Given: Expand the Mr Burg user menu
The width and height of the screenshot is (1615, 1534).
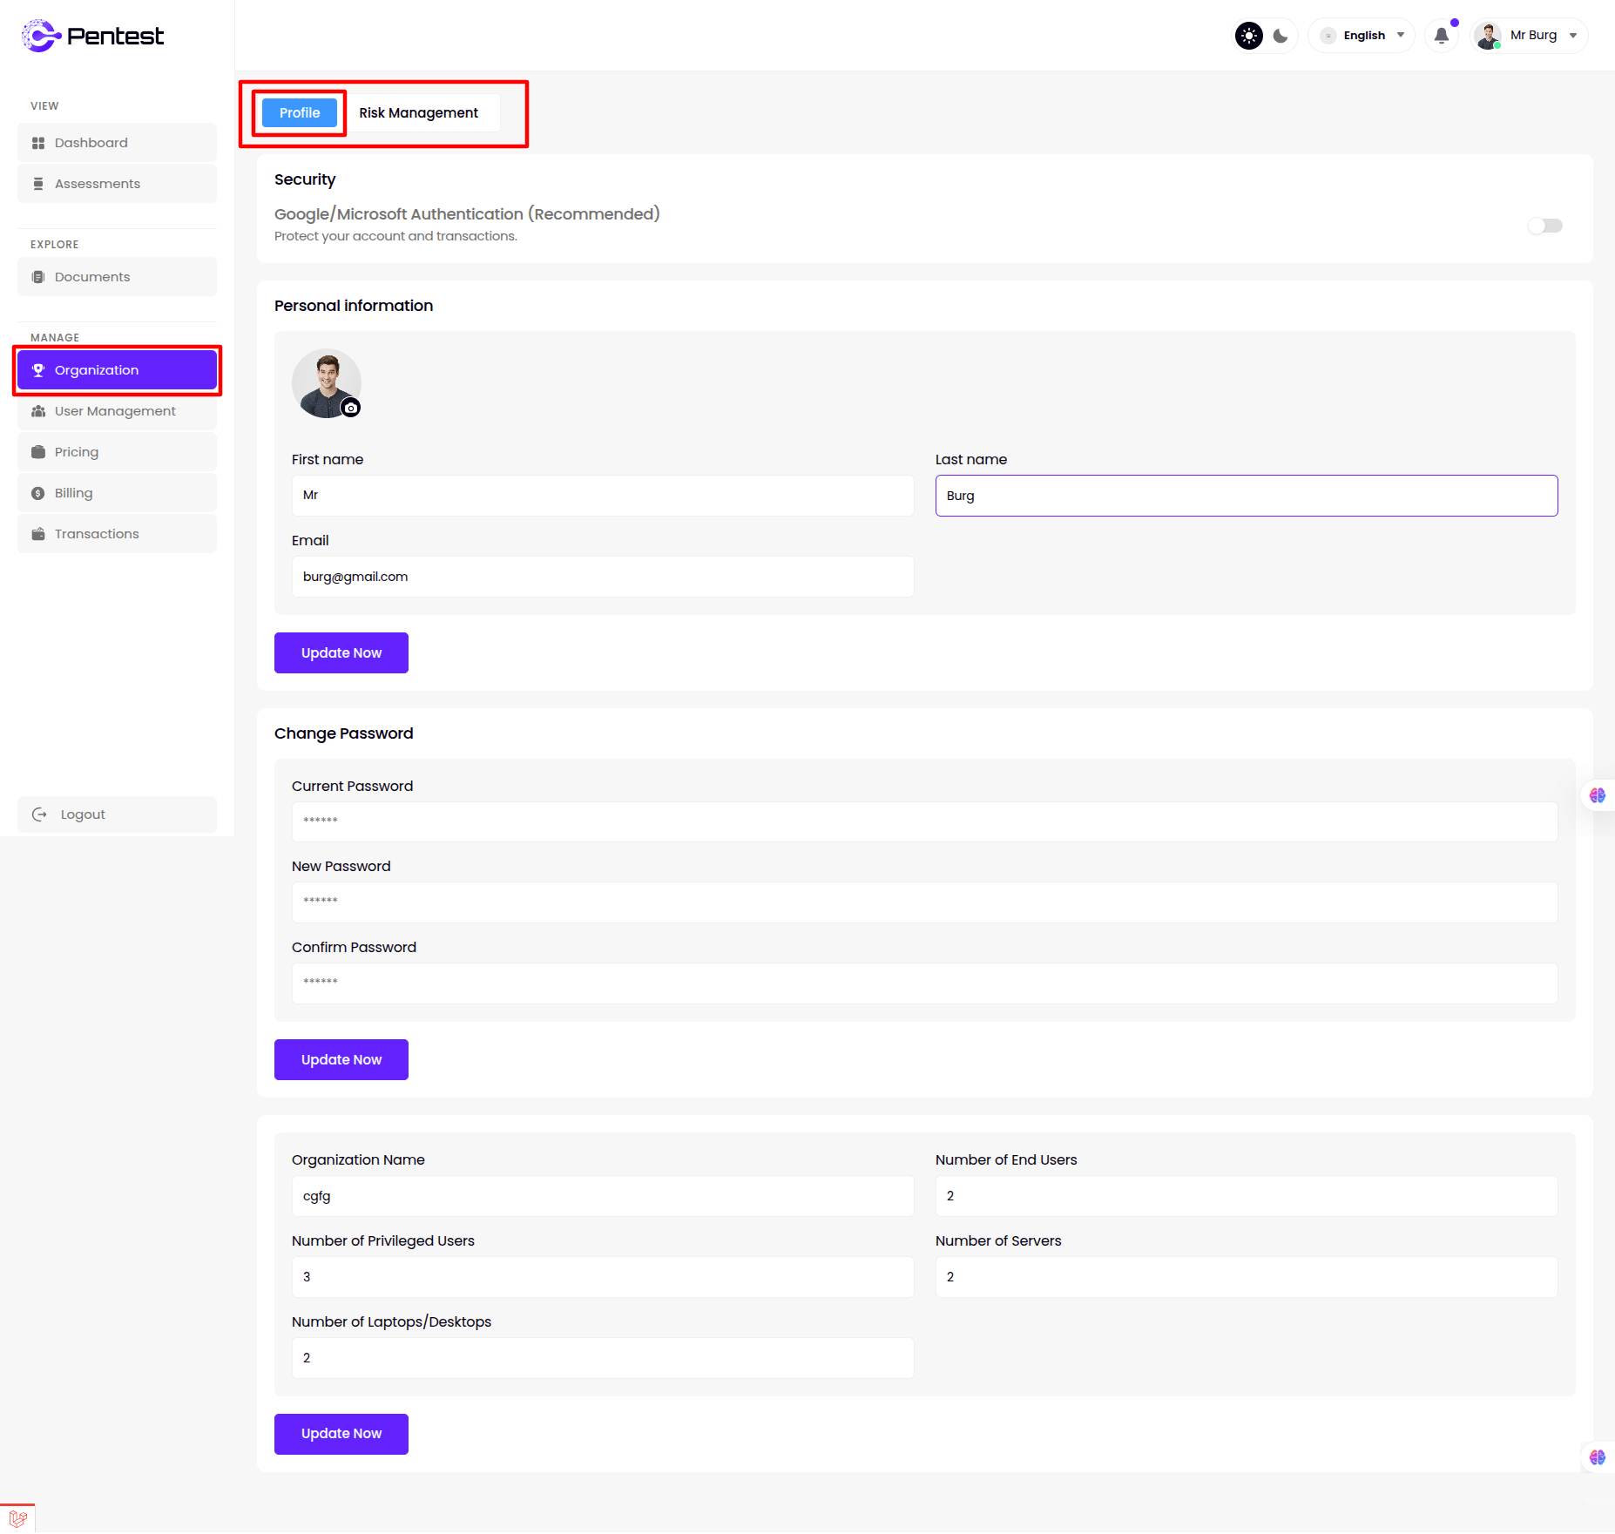Looking at the screenshot, I should 1531,36.
